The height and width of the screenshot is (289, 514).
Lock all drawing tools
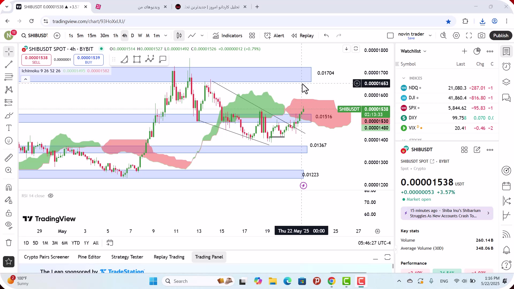tap(9, 213)
